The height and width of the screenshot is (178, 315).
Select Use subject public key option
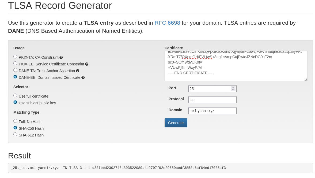pos(15,102)
